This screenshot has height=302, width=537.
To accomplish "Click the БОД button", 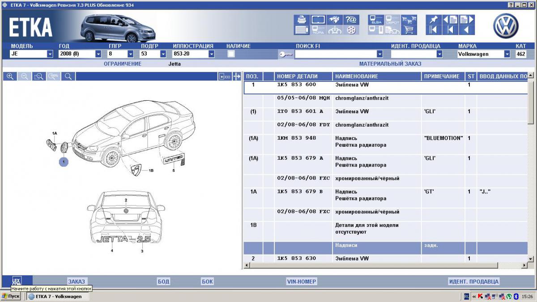I will [x=163, y=281].
